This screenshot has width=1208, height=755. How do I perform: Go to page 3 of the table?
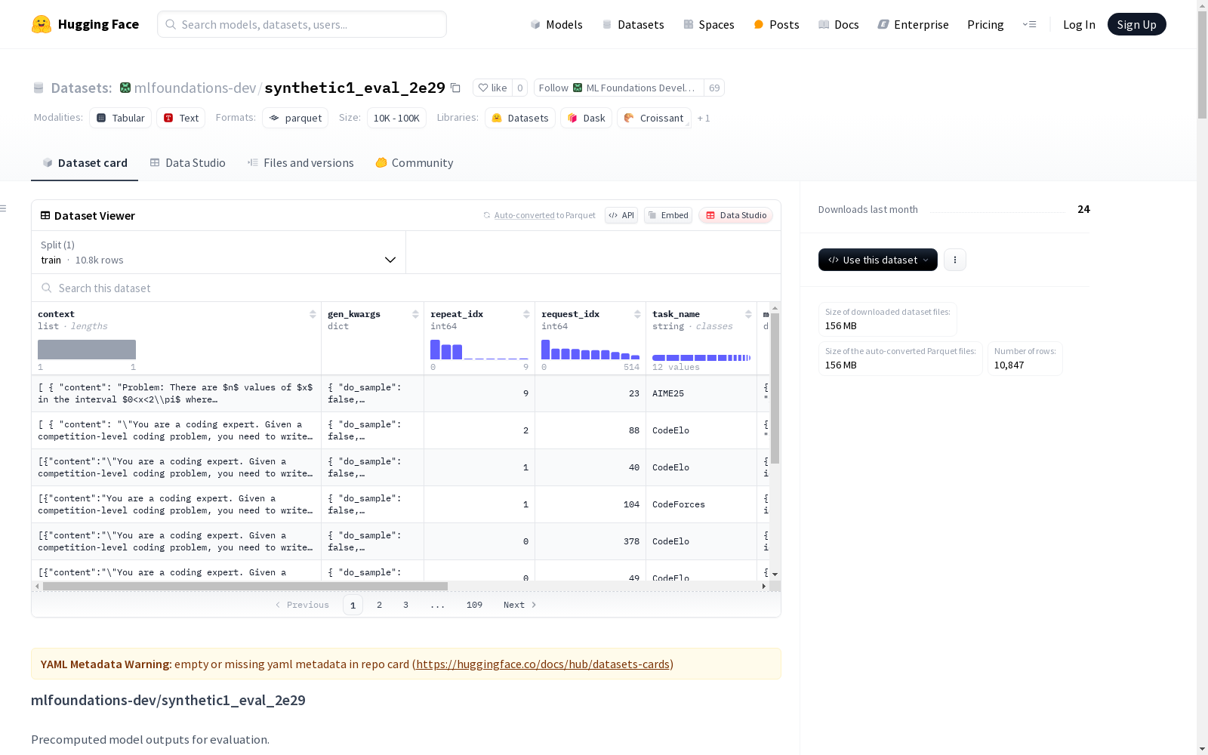[405, 605]
